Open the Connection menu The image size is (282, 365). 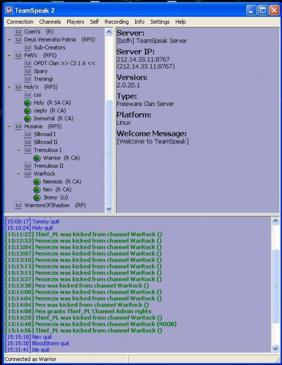(20, 21)
